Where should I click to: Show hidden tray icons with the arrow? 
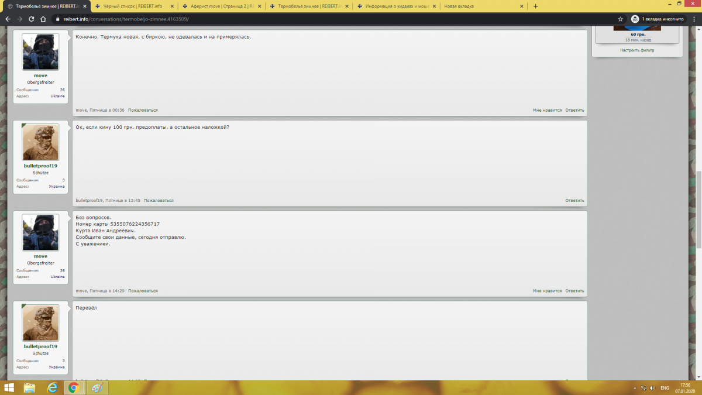coord(636,388)
